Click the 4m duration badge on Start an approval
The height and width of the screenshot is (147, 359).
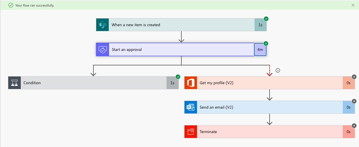point(260,49)
